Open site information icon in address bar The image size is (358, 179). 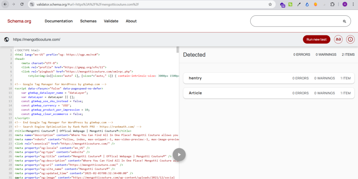[x=32, y=4]
